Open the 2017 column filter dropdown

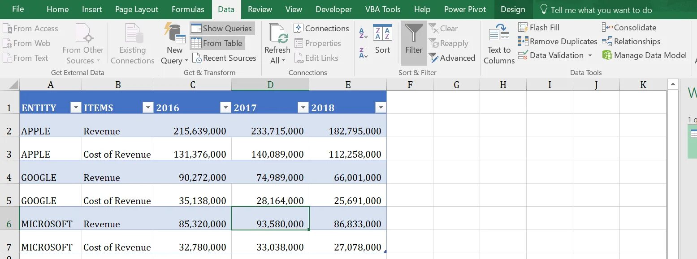pyautogui.click(x=303, y=107)
